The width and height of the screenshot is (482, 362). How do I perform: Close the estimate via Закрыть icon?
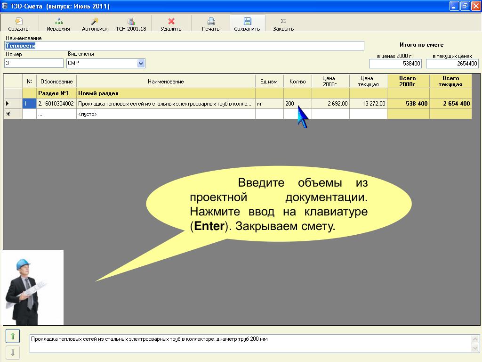[x=283, y=21]
